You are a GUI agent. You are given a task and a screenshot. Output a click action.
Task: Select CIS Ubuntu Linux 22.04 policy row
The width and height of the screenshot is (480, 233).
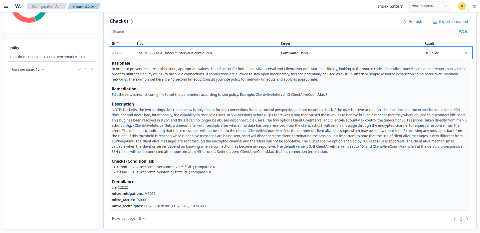click(x=48, y=57)
